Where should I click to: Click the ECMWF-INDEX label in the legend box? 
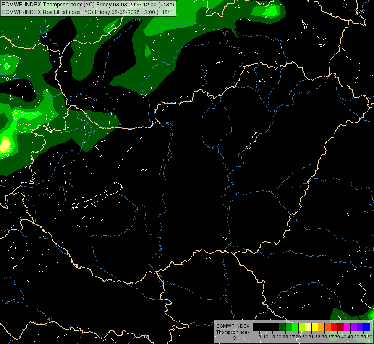(233, 326)
